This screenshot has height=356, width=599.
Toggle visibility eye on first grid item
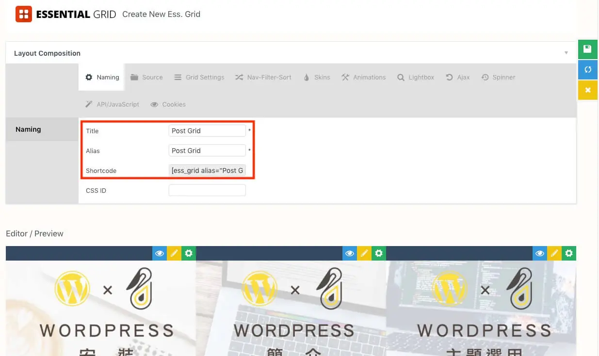click(160, 253)
